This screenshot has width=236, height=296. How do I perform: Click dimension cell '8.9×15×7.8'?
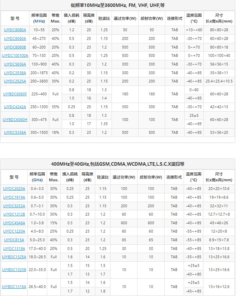point(219,240)
